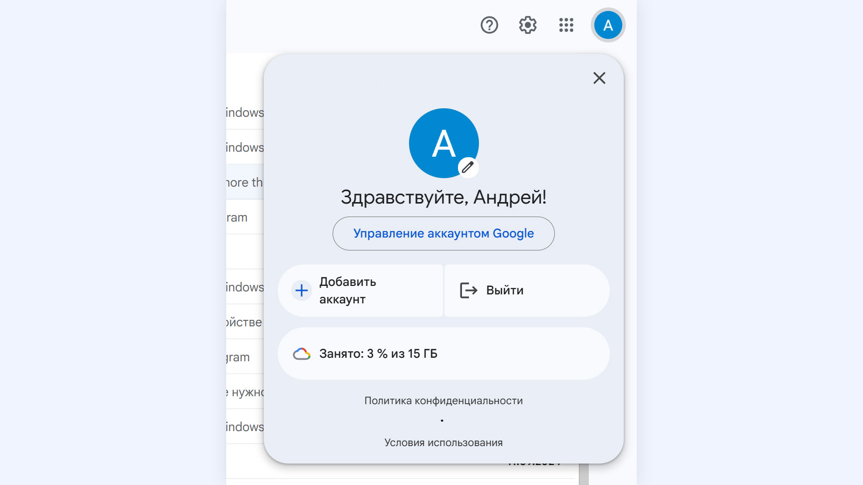Click the Добавить аккаунт button
This screenshot has width=863, height=485.
click(360, 290)
